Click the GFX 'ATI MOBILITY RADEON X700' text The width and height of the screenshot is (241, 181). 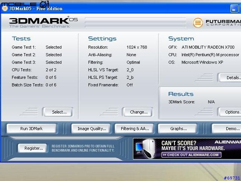coord(208,47)
